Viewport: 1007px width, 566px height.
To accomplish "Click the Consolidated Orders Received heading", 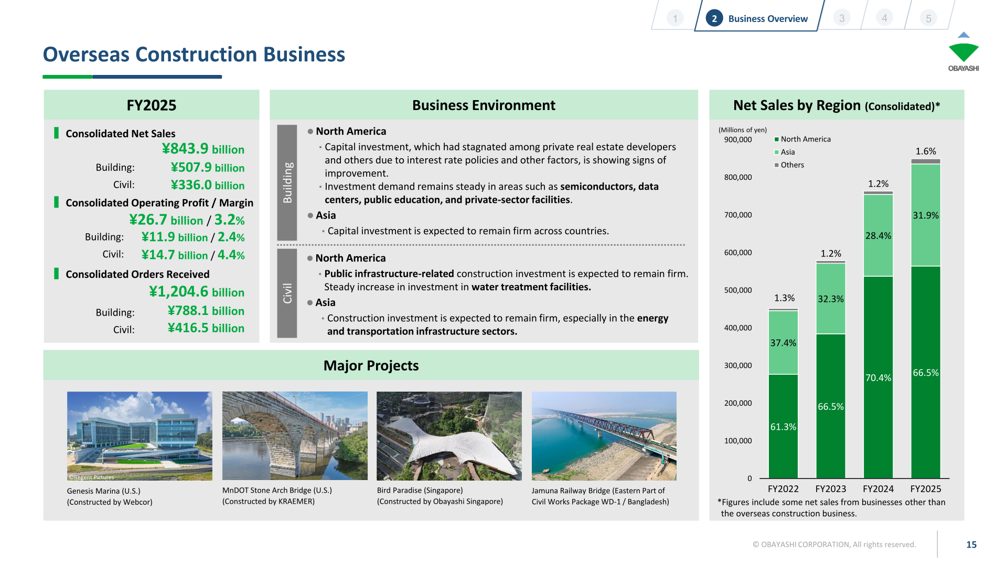I will coord(137,274).
